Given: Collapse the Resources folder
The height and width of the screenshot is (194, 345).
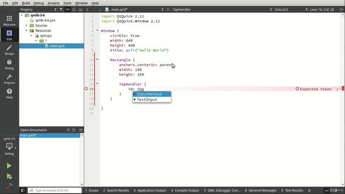Looking at the screenshot, I should pos(26,31).
